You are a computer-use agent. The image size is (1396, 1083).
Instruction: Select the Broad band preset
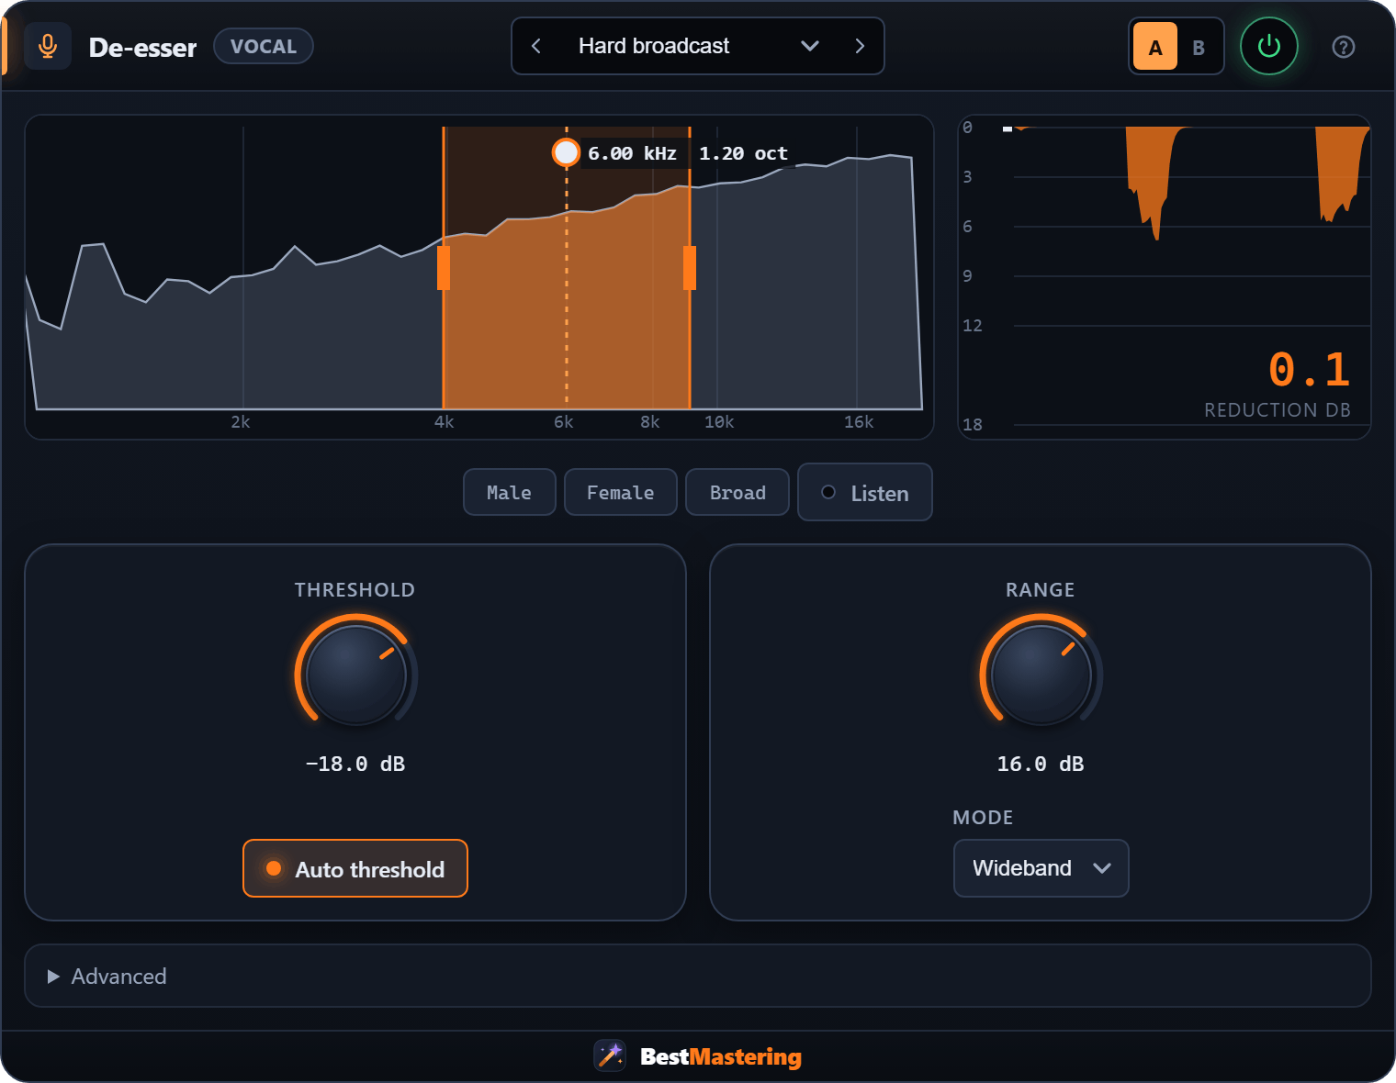737,492
